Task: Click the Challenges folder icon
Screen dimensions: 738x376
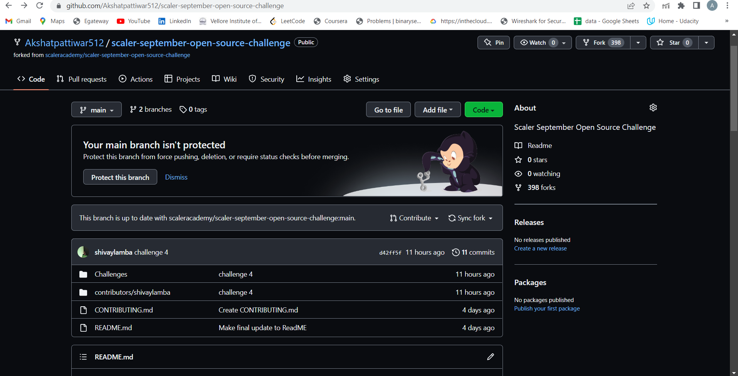Action: [83, 274]
